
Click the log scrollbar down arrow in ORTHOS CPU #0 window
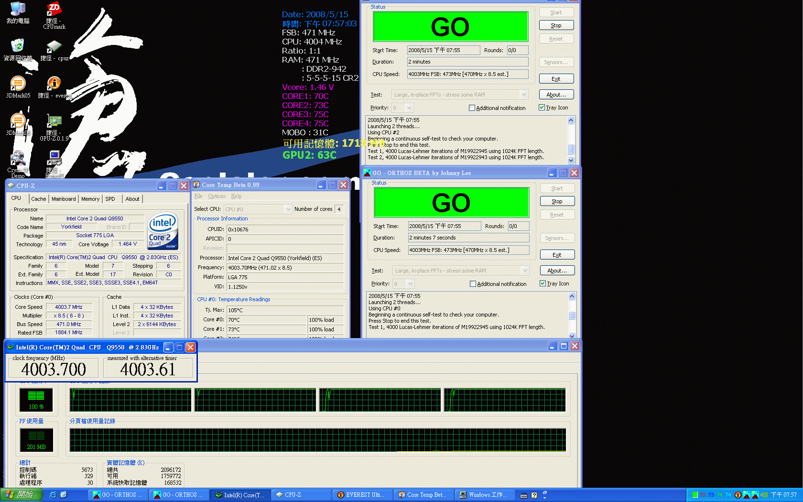point(572,336)
